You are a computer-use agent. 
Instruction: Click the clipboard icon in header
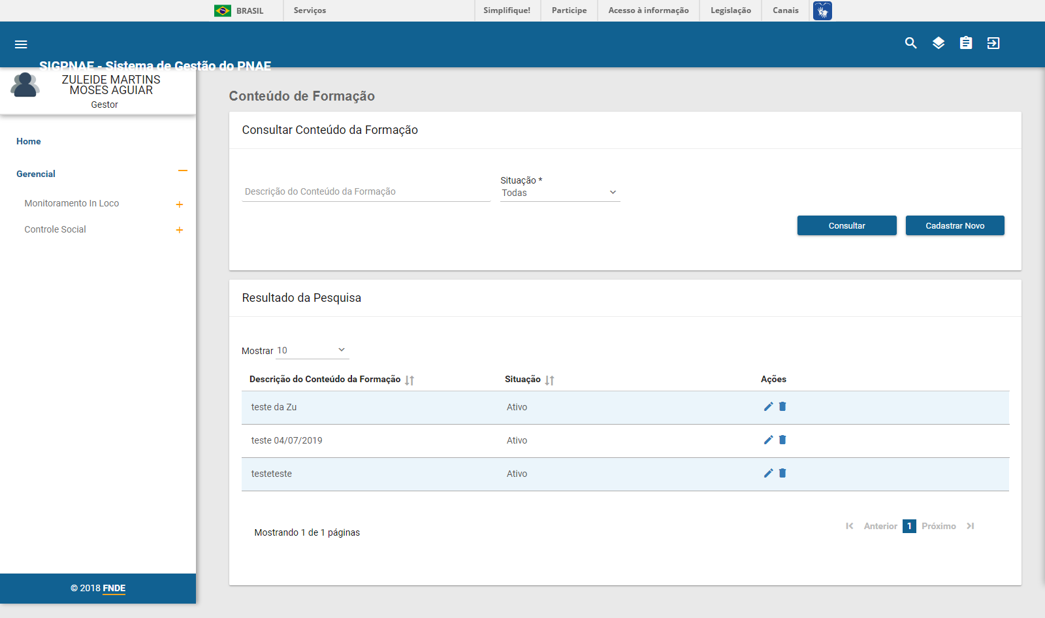(966, 43)
